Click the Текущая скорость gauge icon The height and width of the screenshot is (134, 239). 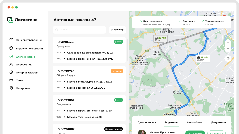203,21
